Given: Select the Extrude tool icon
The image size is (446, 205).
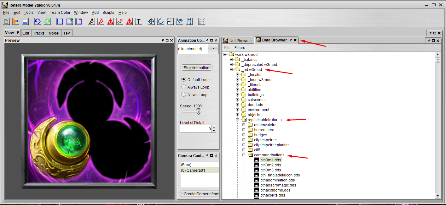Looking at the screenshot, I should (x=180, y=21).
